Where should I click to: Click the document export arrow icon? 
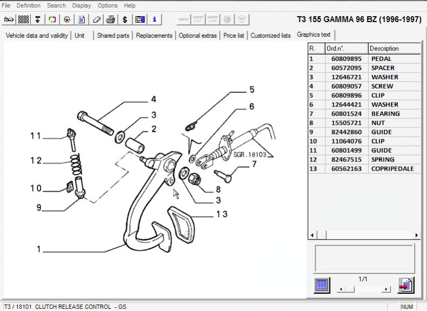[x=405, y=285]
